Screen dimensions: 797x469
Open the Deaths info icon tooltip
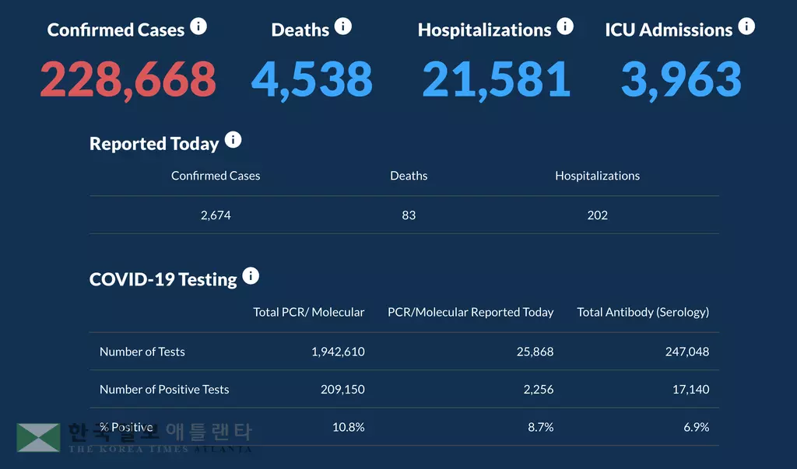[343, 27]
